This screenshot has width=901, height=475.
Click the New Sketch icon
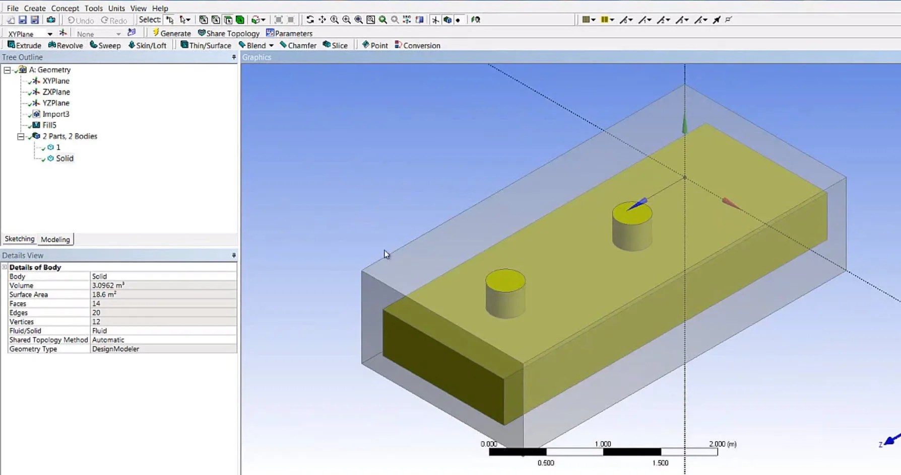132,33
